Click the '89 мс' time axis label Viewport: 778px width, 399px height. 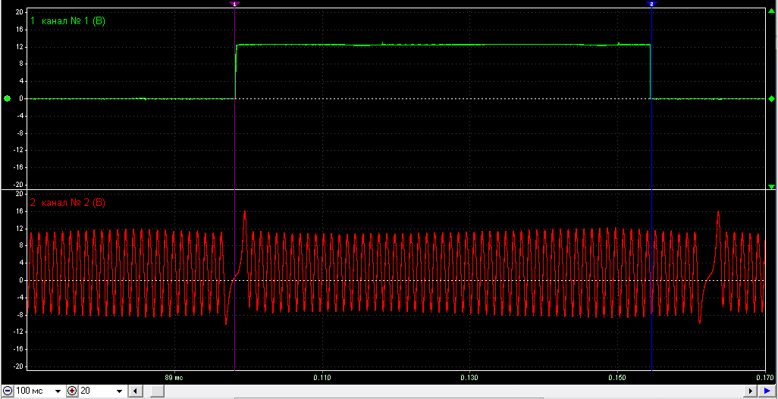[174, 378]
